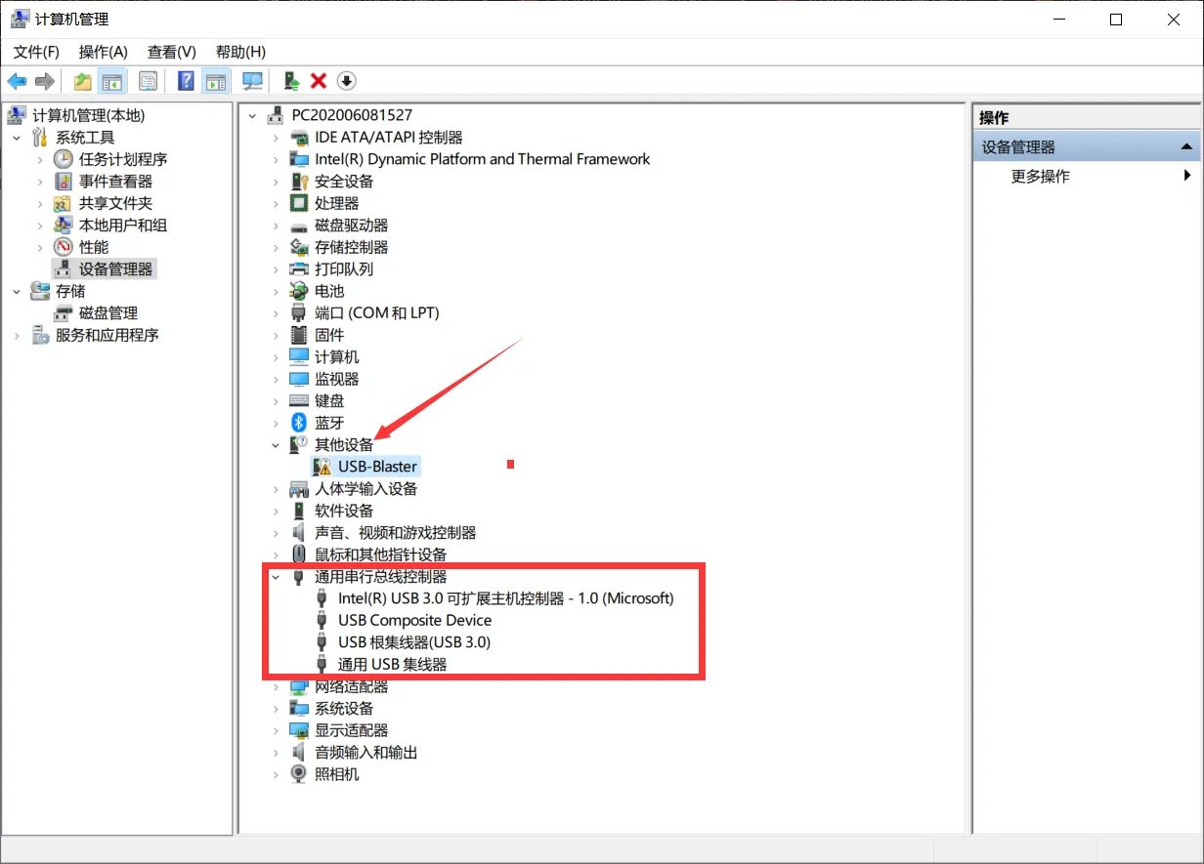Select Intel(R) USB 3.0 可扩展主机控制器 device
Image resolution: width=1204 pixels, height=864 pixels.
coord(506,598)
